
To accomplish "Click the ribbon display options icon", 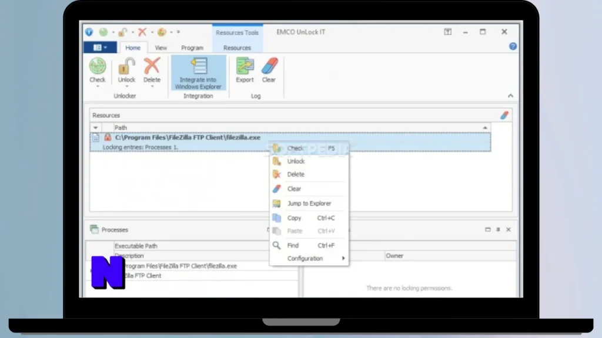I will [x=447, y=32].
